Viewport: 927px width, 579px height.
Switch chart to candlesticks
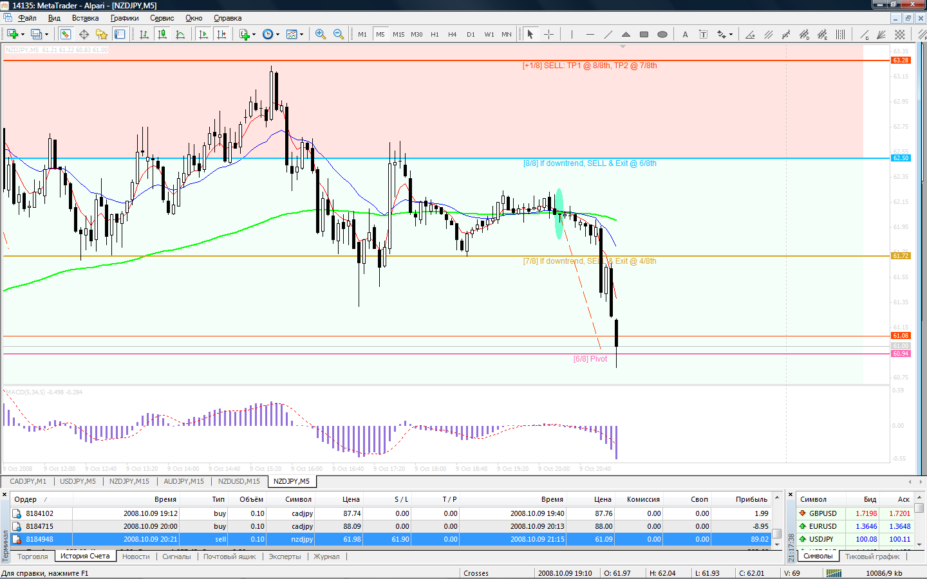click(x=162, y=34)
